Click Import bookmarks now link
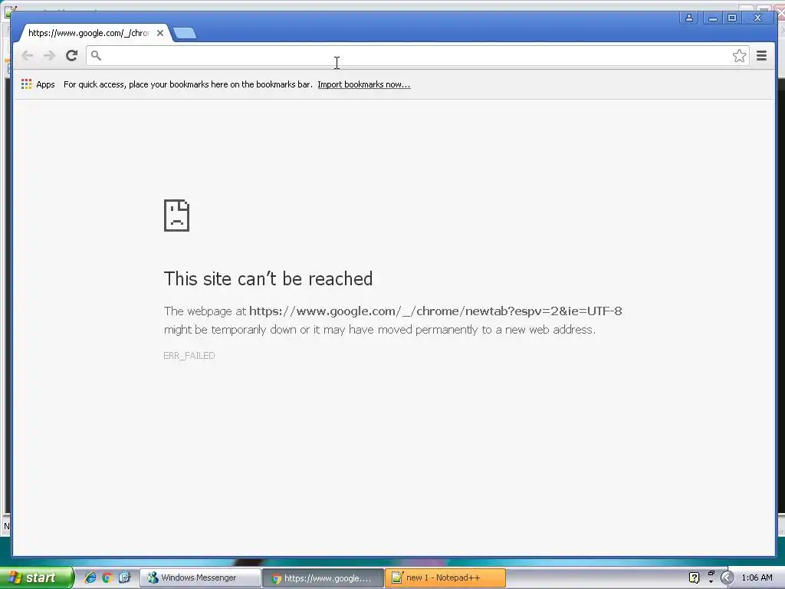 364,84
